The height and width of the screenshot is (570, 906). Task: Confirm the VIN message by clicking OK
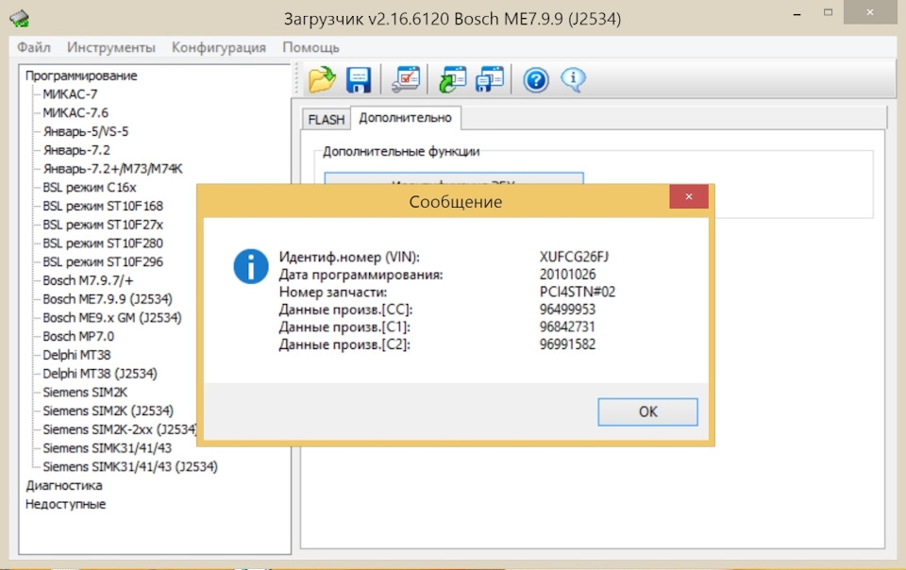(x=647, y=411)
